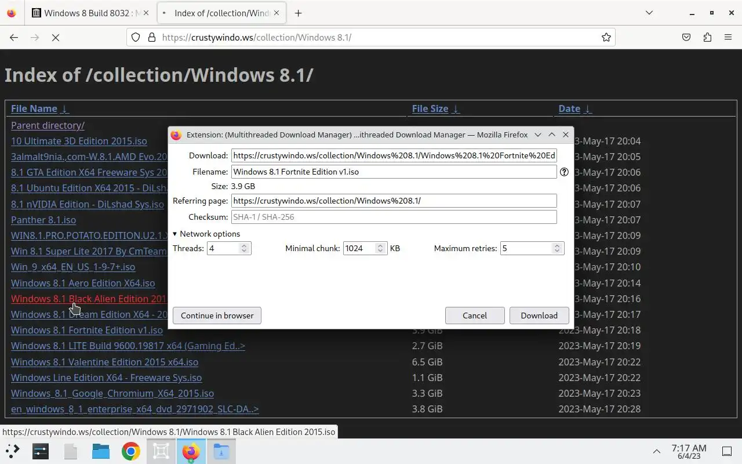Open 10 Ultimate 3D Edition 2015.iso
This screenshot has width=742, height=464.
click(79, 141)
